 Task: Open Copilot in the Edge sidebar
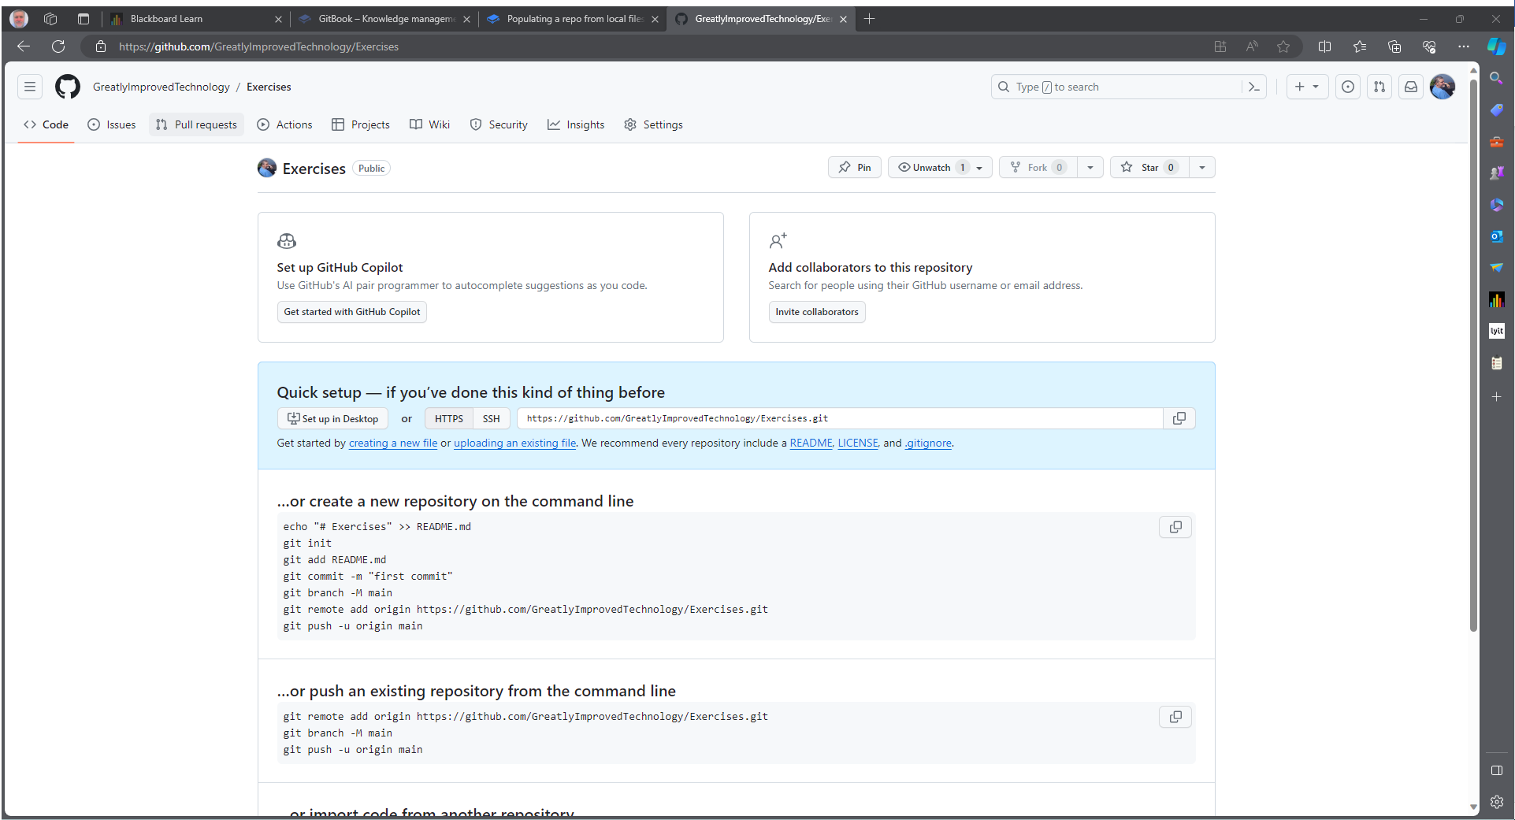(1497, 46)
